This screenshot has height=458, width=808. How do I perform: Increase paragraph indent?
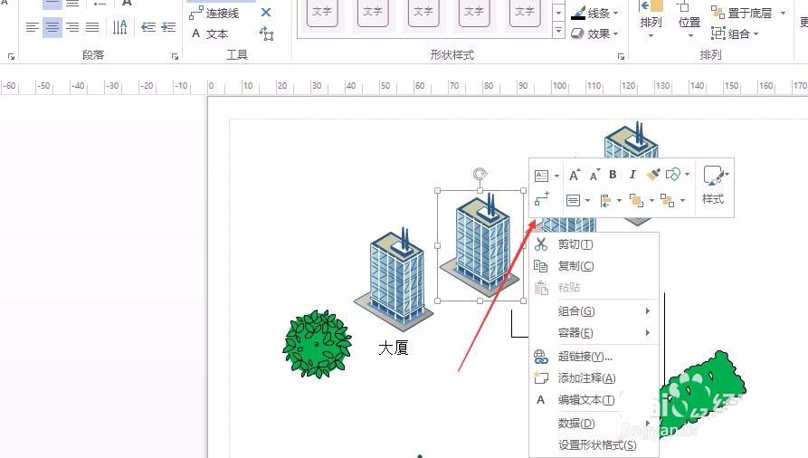168,27
